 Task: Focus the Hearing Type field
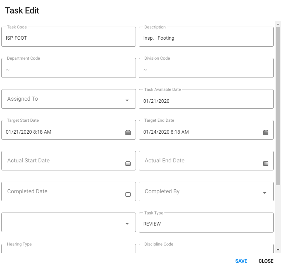click(68, 248)
